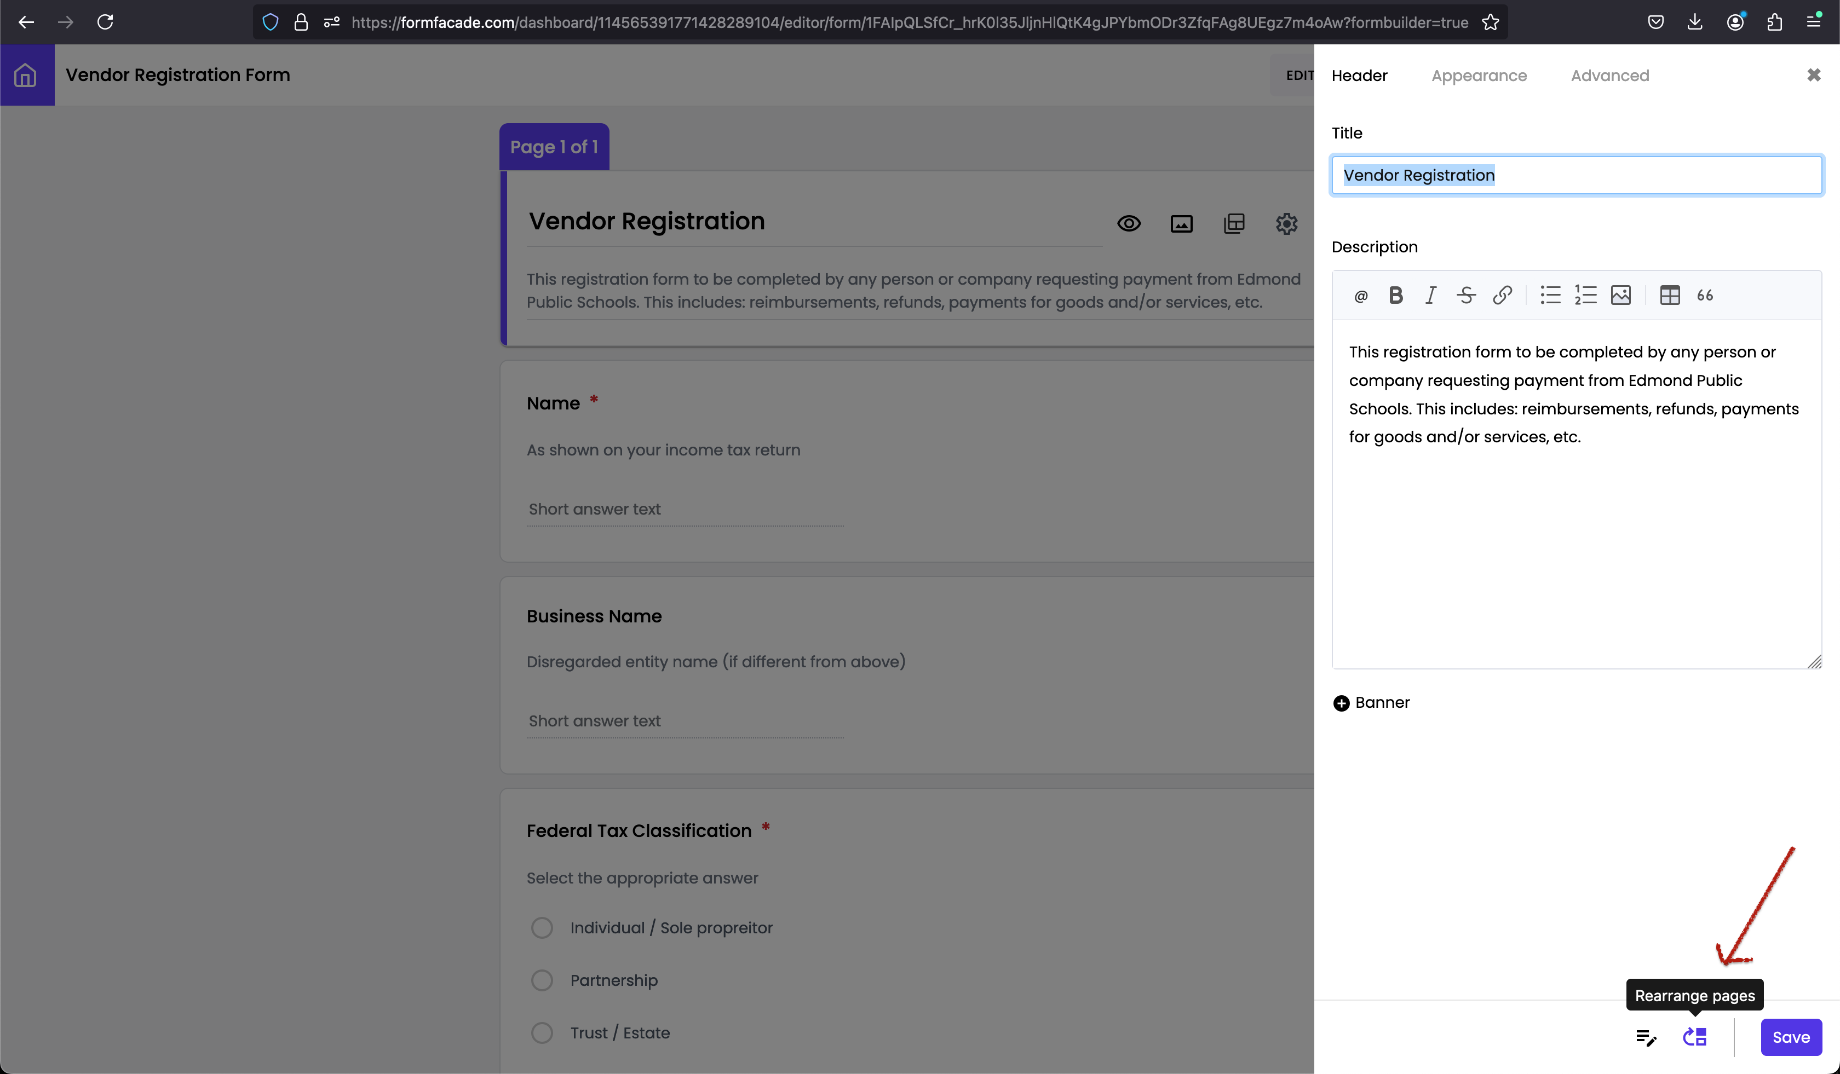The image size is (1840, 1074).
Task: Open the Advanced tab
Action: [1609, 76]
